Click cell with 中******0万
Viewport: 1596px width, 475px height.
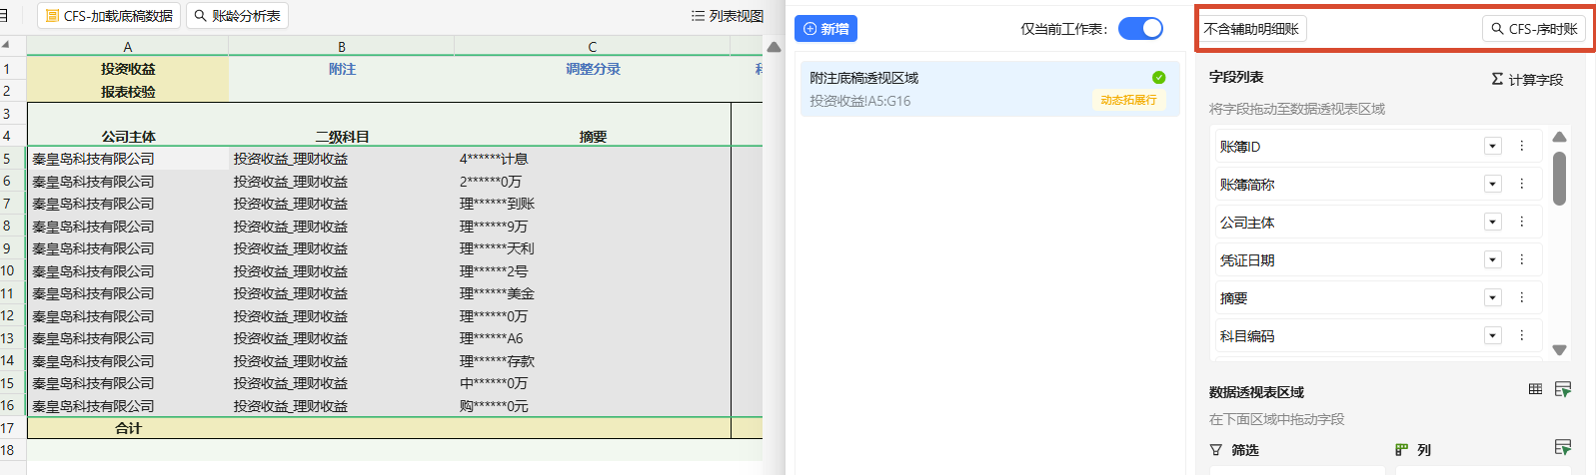[x=593, y=383]
